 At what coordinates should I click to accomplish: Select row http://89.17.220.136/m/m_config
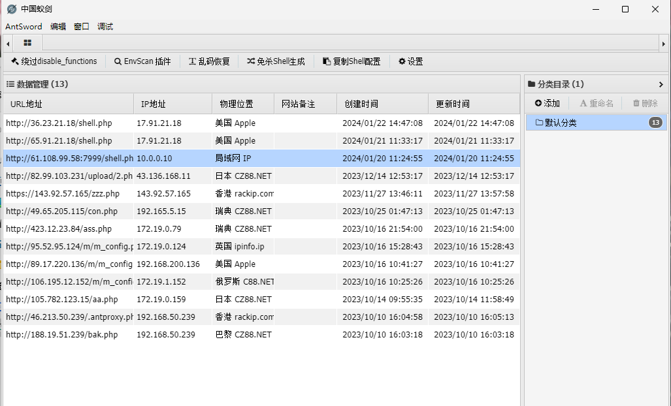[261, 264]
